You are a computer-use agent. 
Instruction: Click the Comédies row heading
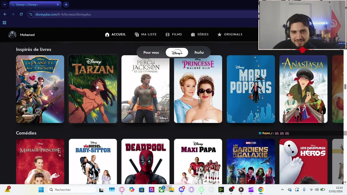[26, 133]
